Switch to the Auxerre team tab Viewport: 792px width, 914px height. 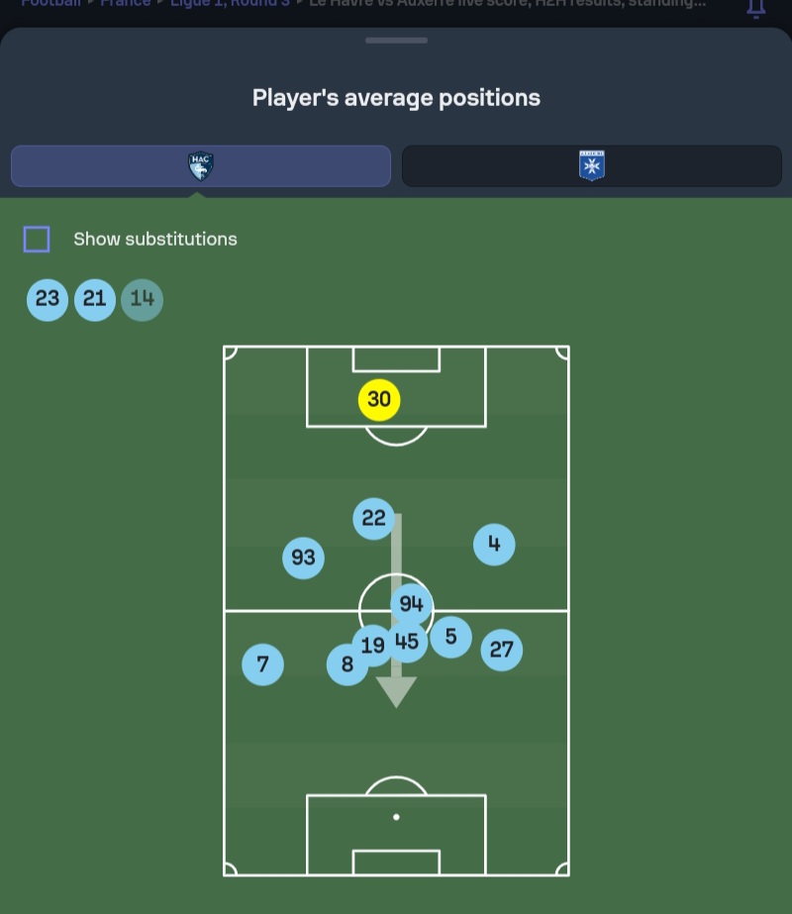click(591, 166)
